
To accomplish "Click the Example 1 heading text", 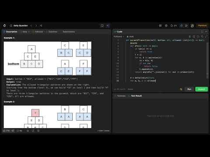I will (x=9, y=38).
